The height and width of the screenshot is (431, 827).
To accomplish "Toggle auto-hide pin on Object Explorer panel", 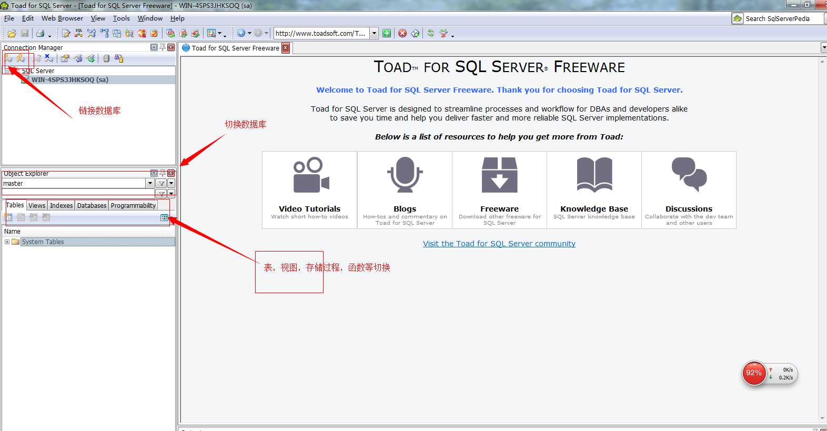I will 163,173.
